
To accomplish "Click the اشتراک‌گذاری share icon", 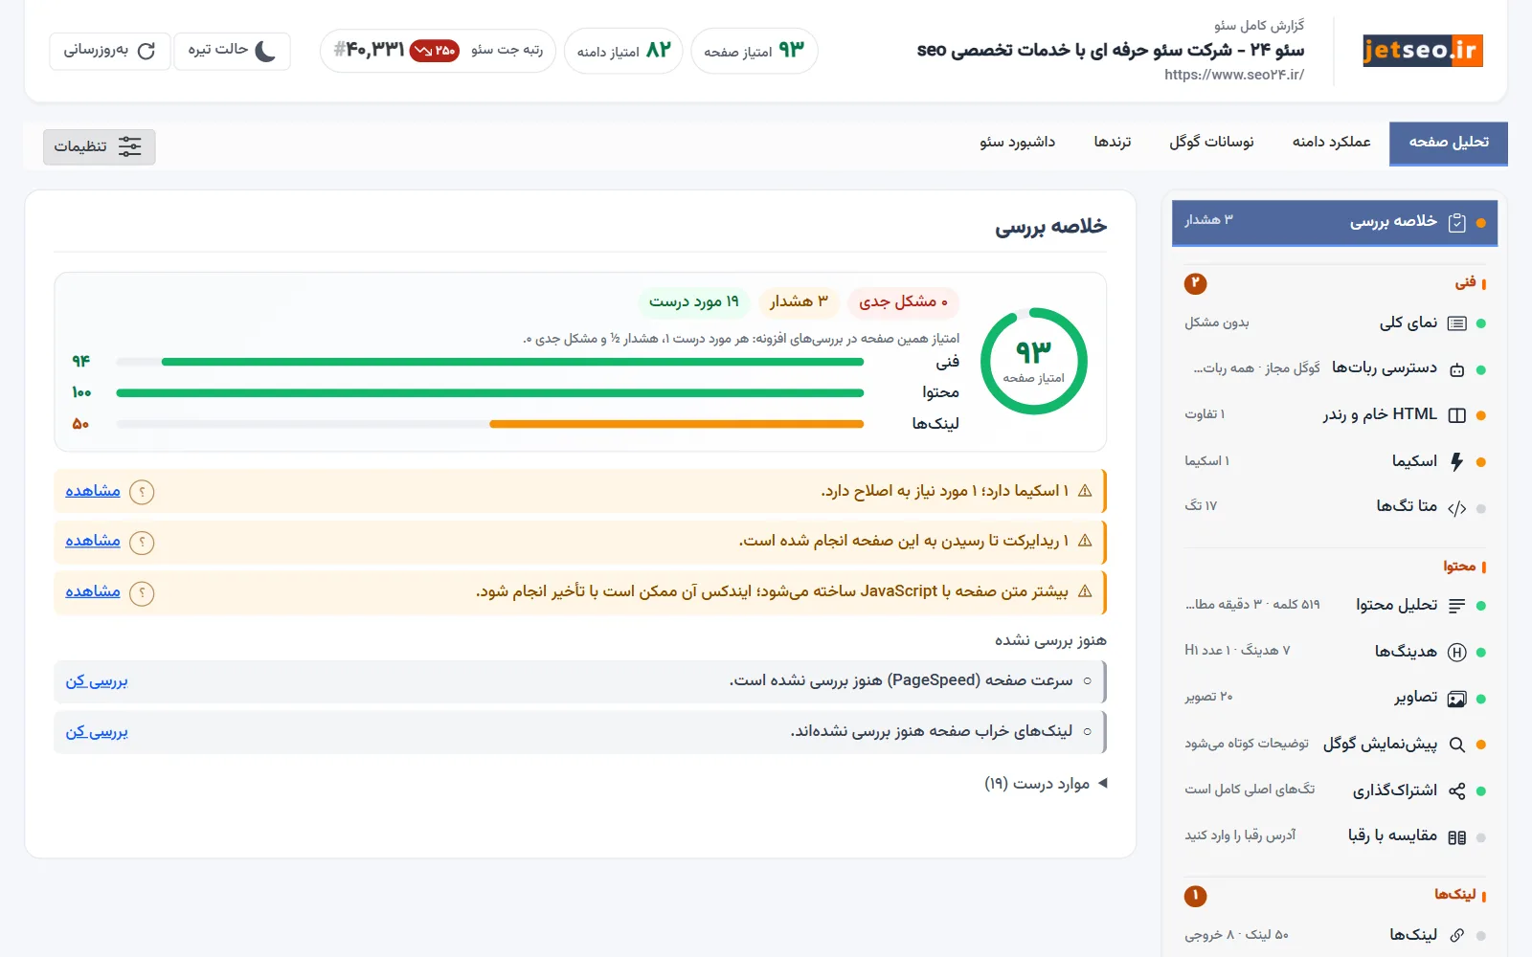I will coord(1456,790).
